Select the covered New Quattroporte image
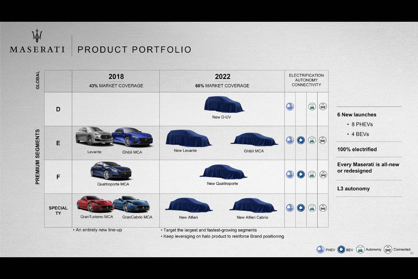Viewport: 418px width, 279px height. (x=223, y=172)
